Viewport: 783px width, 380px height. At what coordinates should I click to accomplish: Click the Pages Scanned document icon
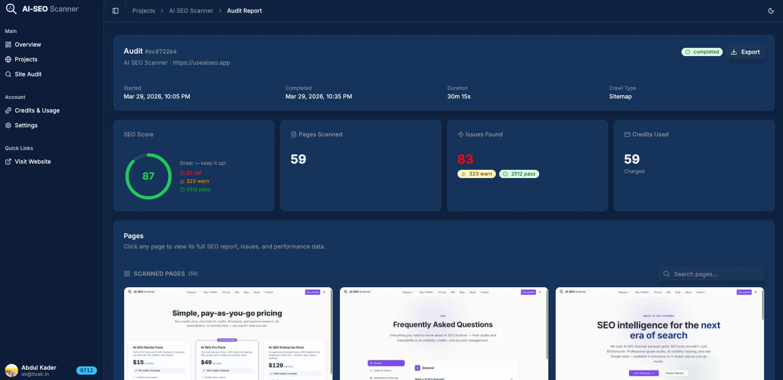294,134
